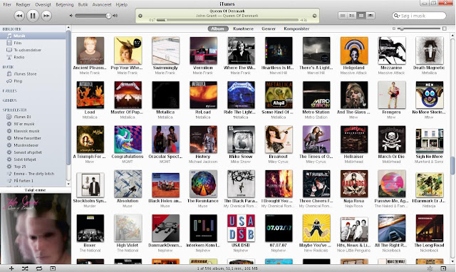
Task: Select the USA DSB album cover
Action: point(241,228)
